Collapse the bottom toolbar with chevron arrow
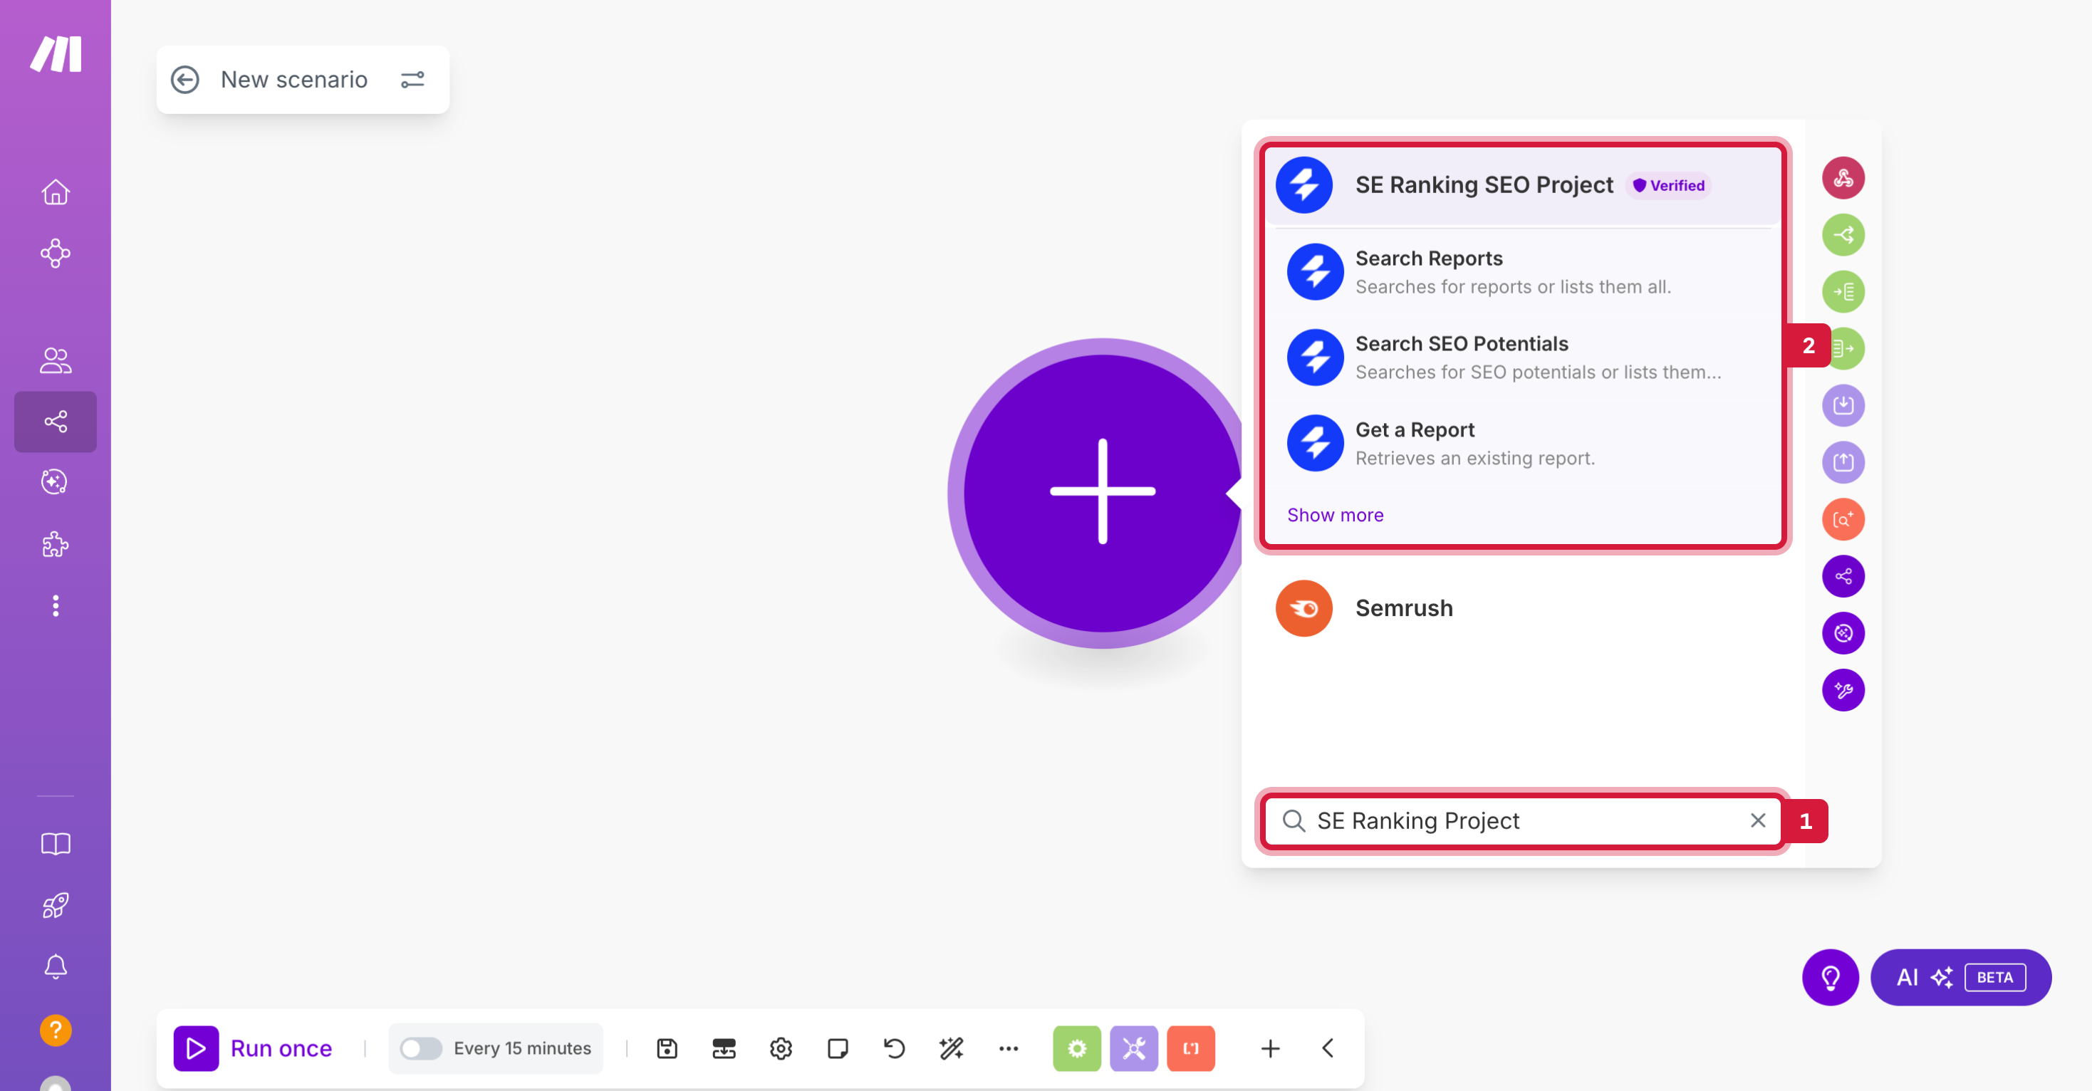Viewport: 2092px width, 1091px height. [1328, 1048]
